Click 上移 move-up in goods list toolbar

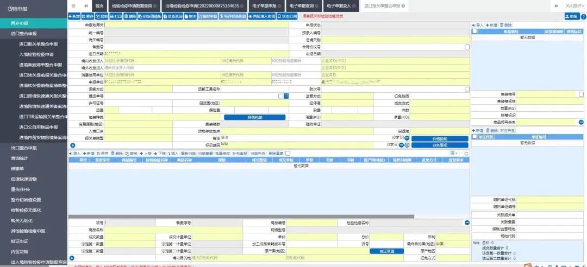pos(145,154)
